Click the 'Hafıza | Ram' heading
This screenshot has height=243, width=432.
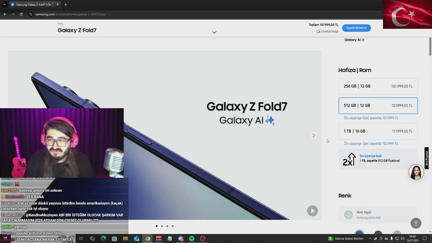(355, 70)
